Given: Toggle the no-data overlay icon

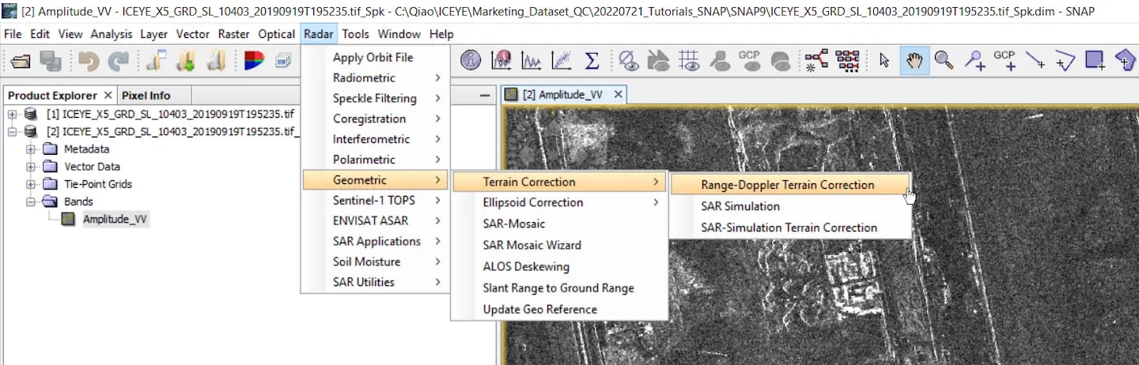Looking at the screenshot, I should (x=629, y=61).
